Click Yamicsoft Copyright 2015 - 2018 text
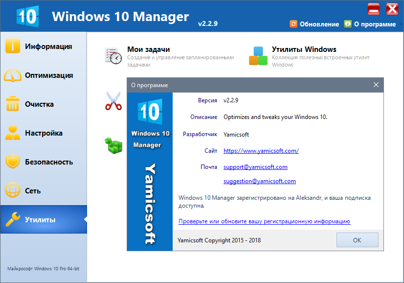This screenshot has height=283, width=404. (219, 240)
